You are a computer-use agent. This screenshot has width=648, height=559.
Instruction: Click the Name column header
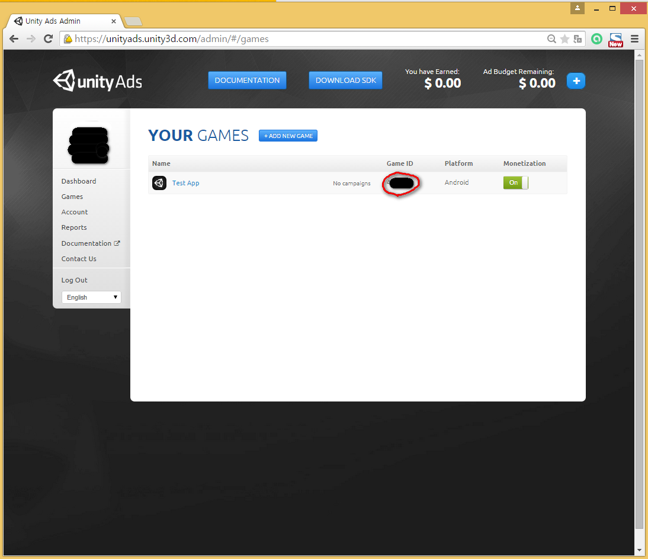tap(161, 163)
